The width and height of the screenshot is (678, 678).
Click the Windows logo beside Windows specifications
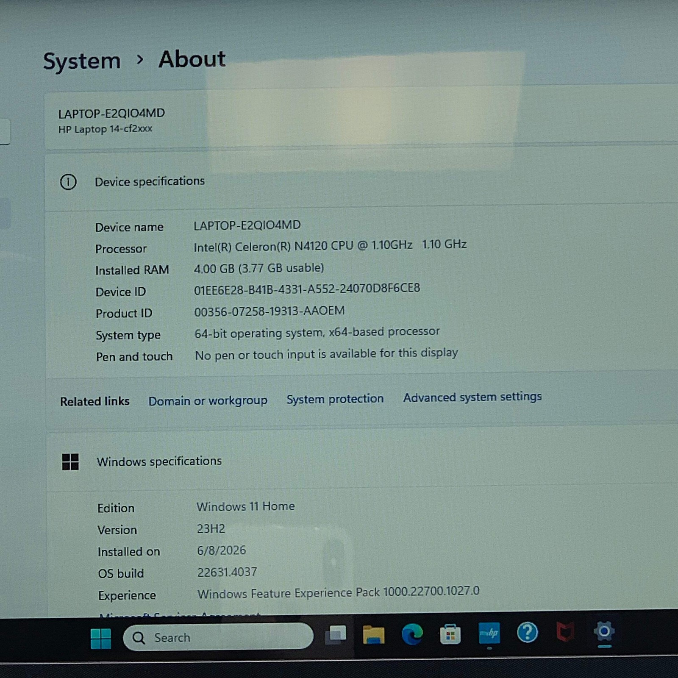70,462
